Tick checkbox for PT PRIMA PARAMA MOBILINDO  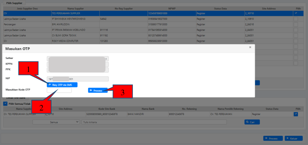pyautogui.click(x=296, y=30)
